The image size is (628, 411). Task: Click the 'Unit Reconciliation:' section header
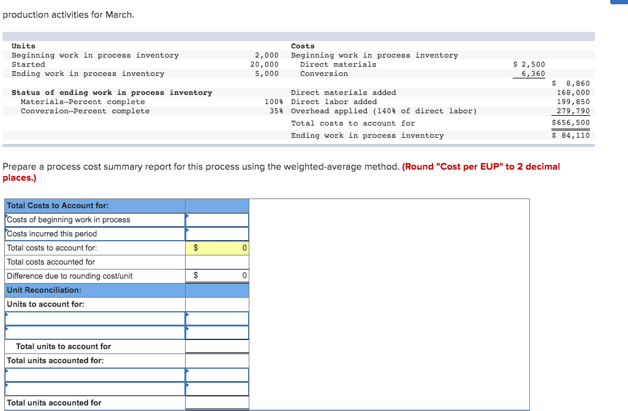[44, 290]
